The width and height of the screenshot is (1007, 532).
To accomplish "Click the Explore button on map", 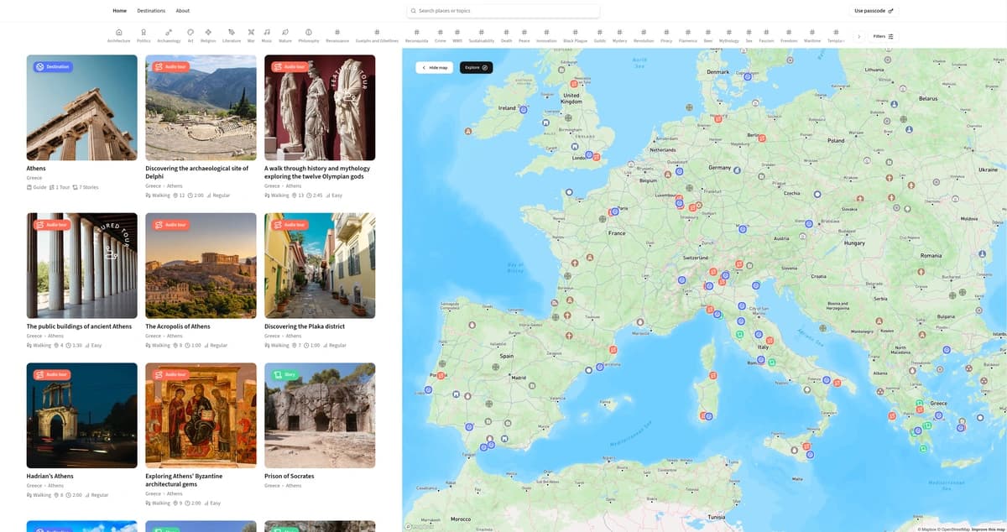I will point(476,67).
